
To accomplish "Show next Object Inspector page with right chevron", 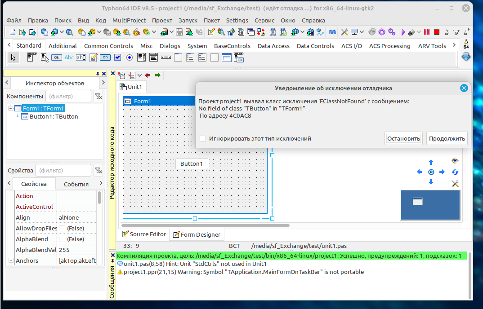I will coord(103,83).
